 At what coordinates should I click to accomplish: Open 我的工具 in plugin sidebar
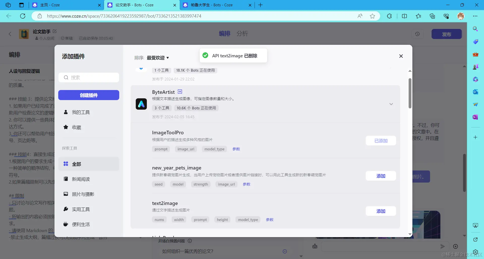point(89,112)
